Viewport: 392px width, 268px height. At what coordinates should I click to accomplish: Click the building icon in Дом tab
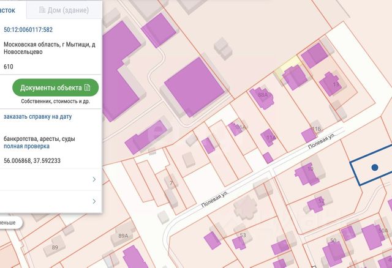42,10
